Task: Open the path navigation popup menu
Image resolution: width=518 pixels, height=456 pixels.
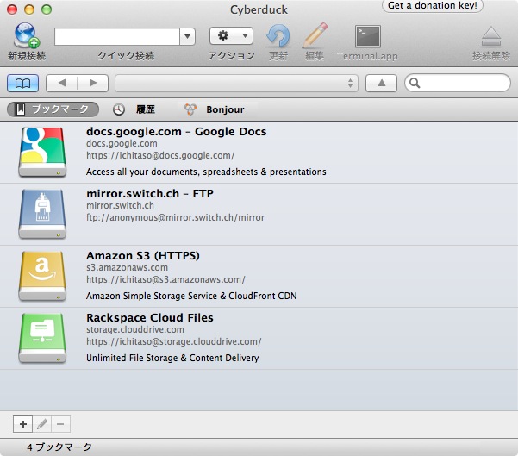Action: [236, 84]
